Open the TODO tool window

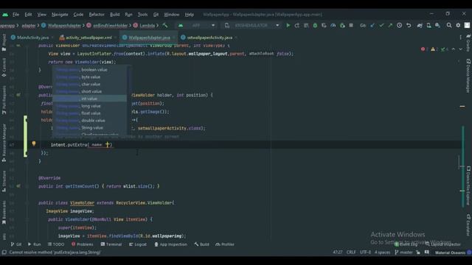click(x=56, y=244)
